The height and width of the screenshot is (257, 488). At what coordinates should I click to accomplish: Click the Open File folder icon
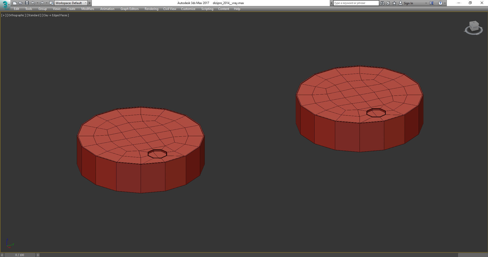(x=21, y=3)
